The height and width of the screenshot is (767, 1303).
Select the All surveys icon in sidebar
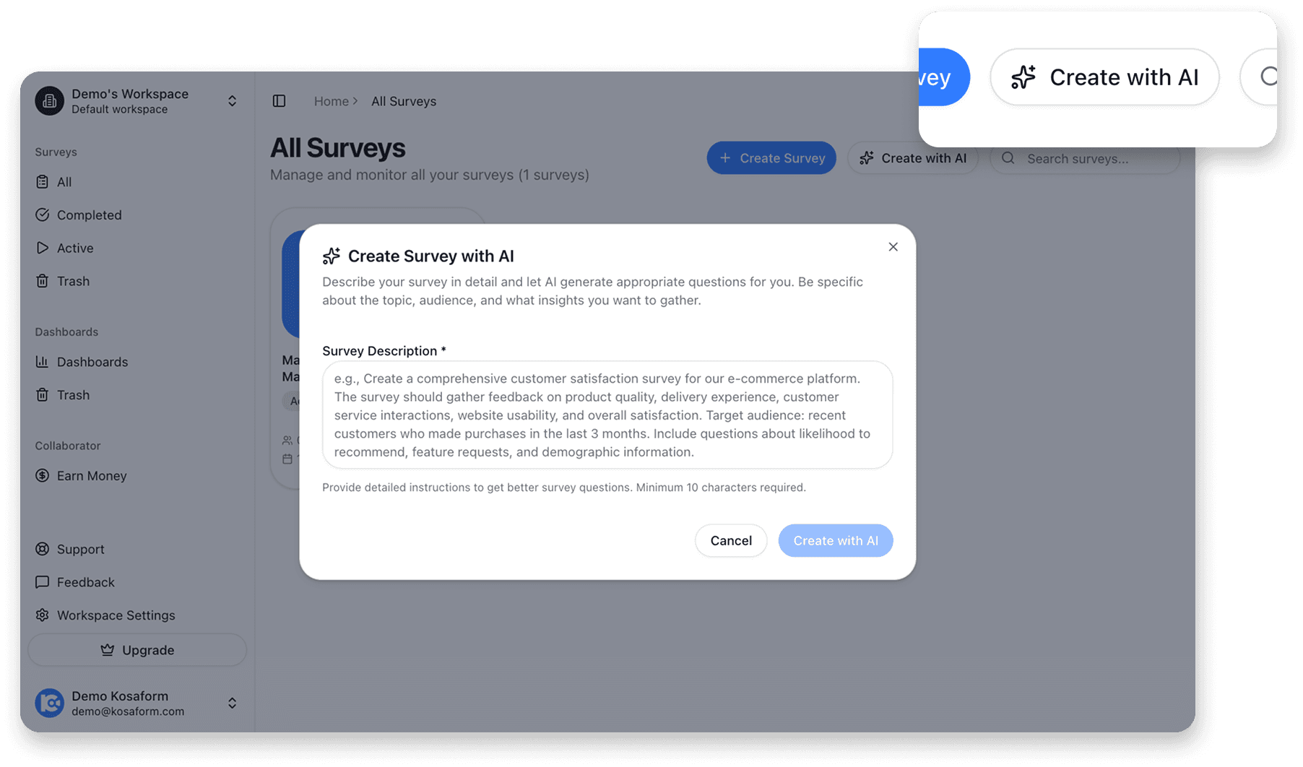click(43, 181)
